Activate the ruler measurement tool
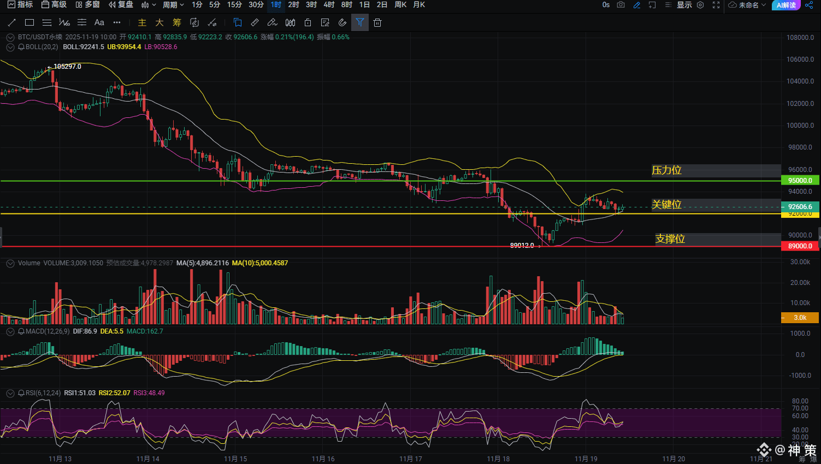Image resolution: width=821 pixels, height=464 pixels. click(255, 22)
